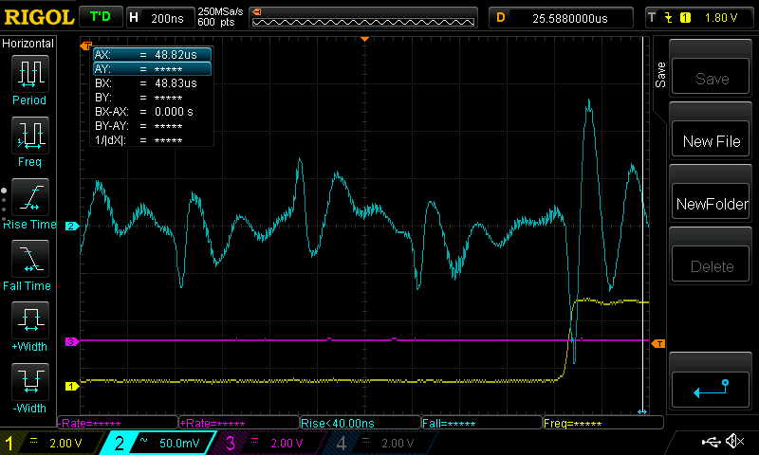Image resolution: width=759 pixels, height=455 pixels.
Task: Click the NewFolder button
Action: point(711,201)
